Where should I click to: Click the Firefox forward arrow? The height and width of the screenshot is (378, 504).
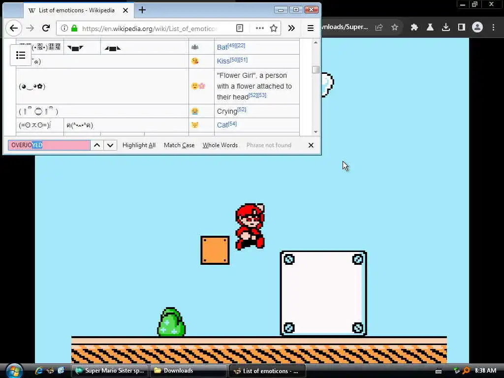pyautogui.click(x=30, y=28)
